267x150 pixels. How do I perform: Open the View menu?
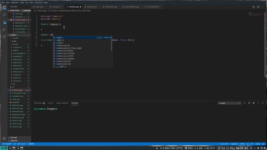(x=22, y=2)
